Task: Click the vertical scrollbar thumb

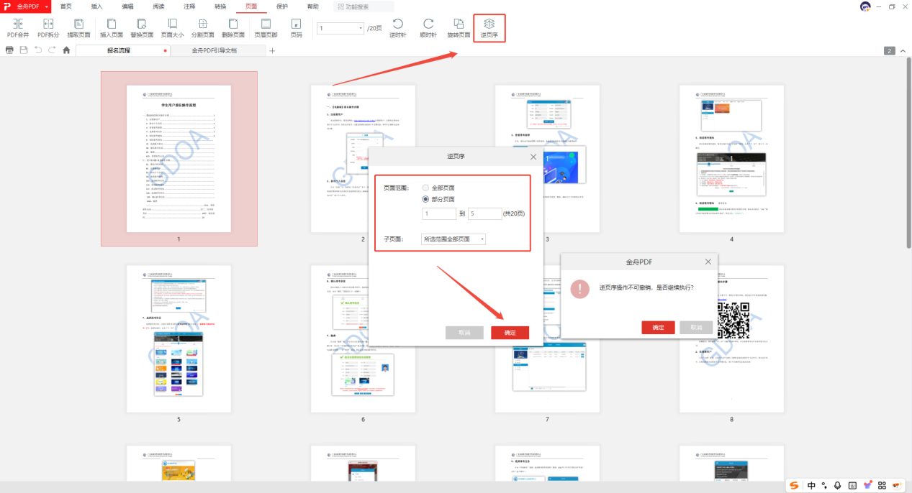Action: (908, 153)
